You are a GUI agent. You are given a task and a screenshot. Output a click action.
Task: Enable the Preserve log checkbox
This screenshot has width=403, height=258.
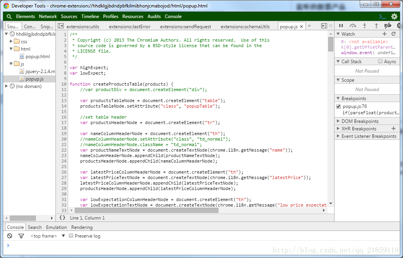pos(71,236)
